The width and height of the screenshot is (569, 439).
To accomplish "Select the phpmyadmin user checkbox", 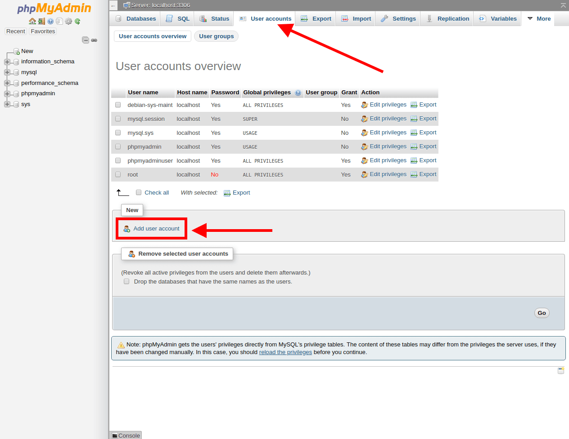I will pos(118,146).
